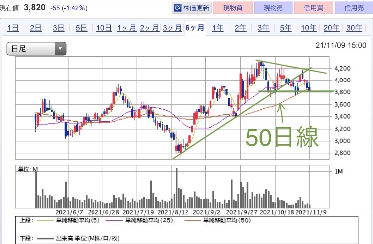
Task: Switch to 3年 chart period
Action: click(x=263, y=28)
